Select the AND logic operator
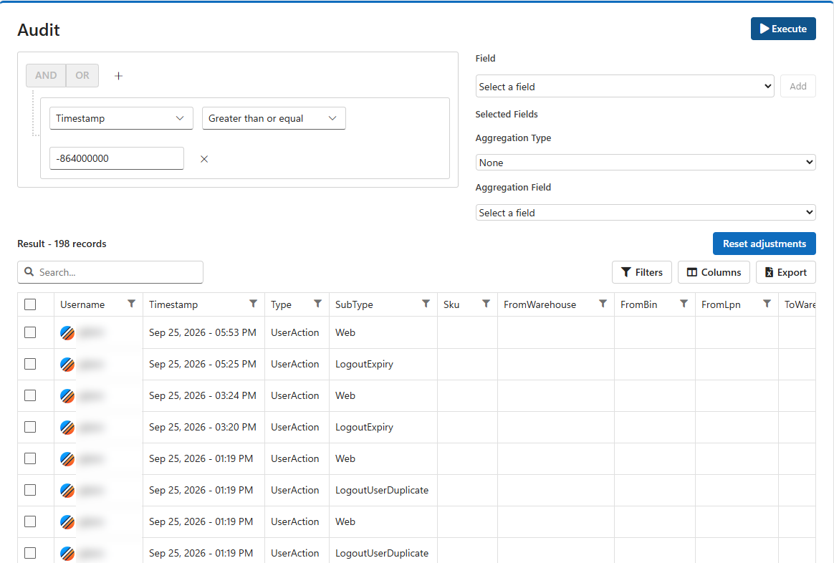Image resolution: width=834 pixels, height=563 pixels. coord(47,75)
